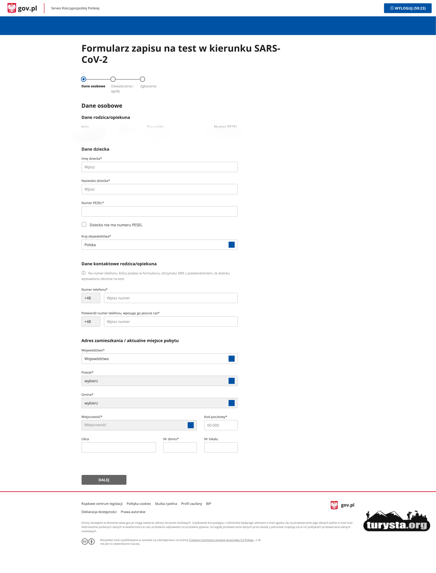Click the info icon above phone number note
The height and width of the screenshot is (573, 436).
pyautogui.click(x=83, y=273)
